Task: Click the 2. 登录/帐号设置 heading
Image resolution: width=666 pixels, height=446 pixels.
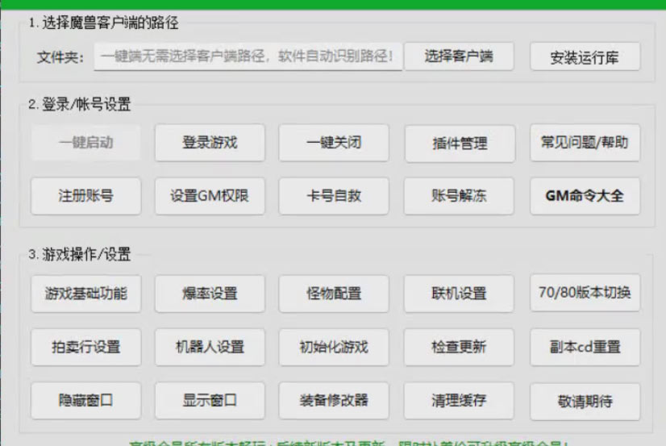Action: coord(80,104)
